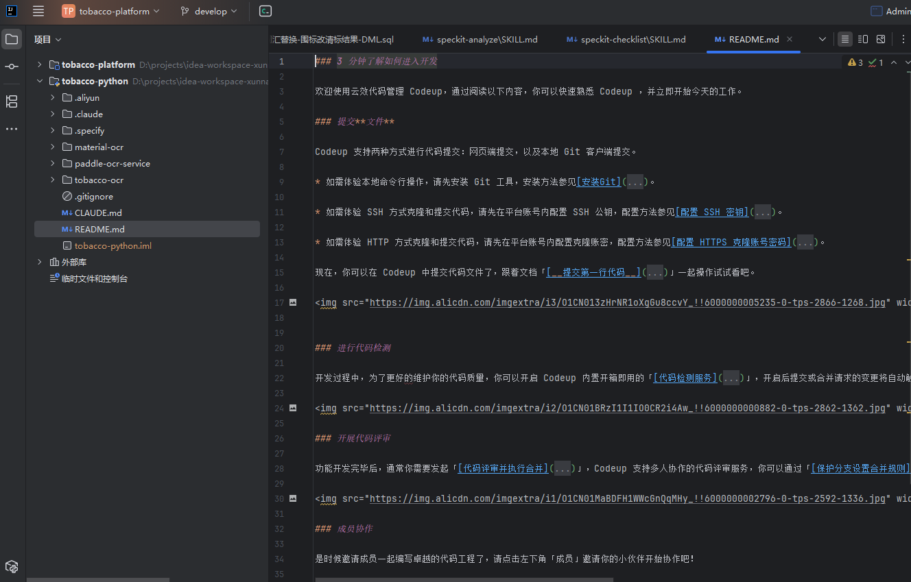Viewport: 911px width, 582px height.
Task: Click the typo indicator showing 1
Action: point(875,62)
